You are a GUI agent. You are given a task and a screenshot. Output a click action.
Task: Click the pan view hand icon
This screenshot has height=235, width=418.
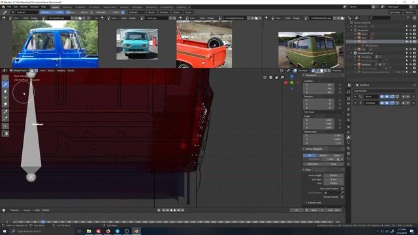276,77
